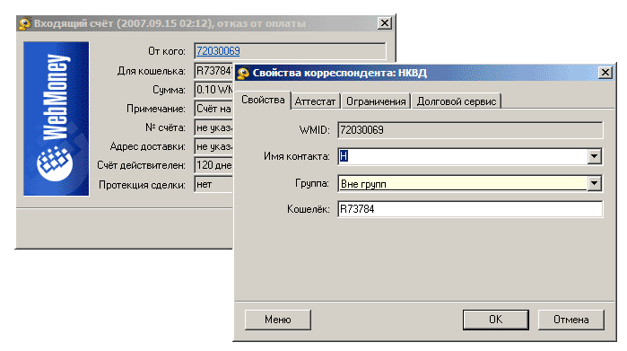The height and width of the screenshot is (351, 627).
Task: Close the Входящий счёт window
Action: [x=384, y=23]
